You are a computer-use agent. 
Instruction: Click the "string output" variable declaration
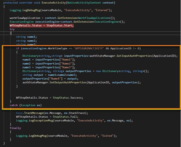pos(33,75)
